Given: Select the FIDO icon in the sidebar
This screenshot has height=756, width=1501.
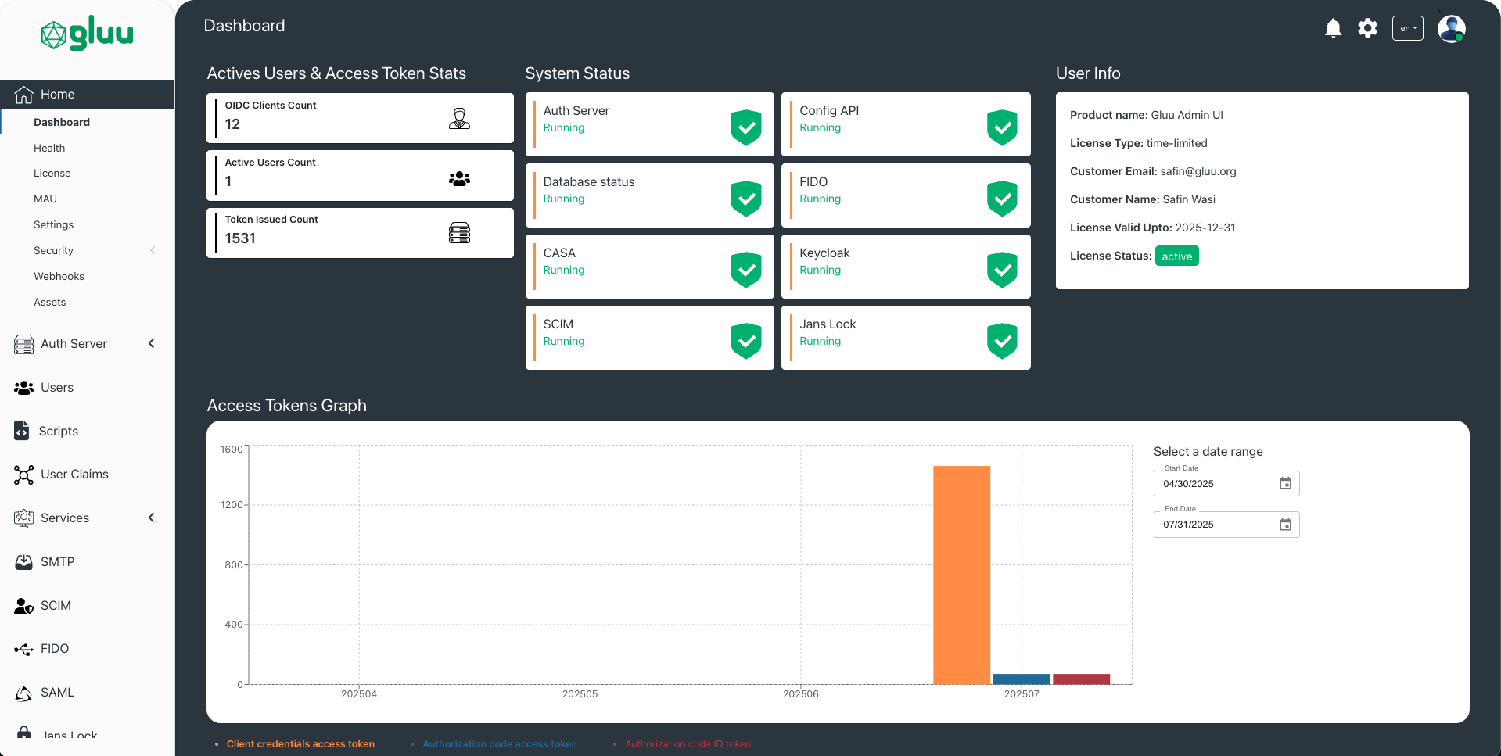Looking at the screenshot, I should tap(23, 648).
